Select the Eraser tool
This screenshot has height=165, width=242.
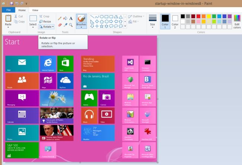pyautogui.click(x=60, y=25)
